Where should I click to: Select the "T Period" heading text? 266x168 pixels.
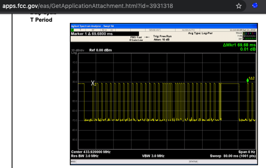[x=41, y=20]
